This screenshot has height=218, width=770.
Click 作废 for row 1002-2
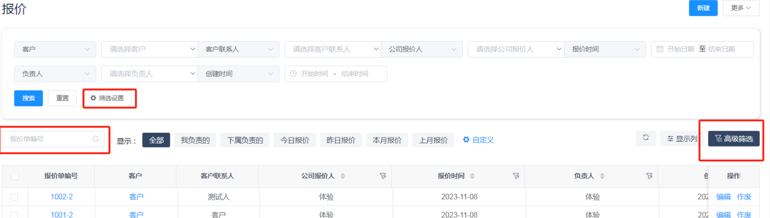pos(744,197)
